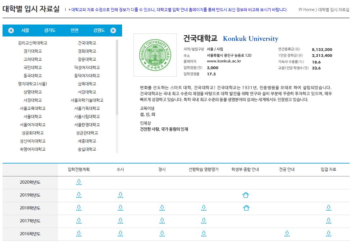Click the previous region arrow
Image resolution: width=352 pixels, height=244 pixels.
click(11, 30)
